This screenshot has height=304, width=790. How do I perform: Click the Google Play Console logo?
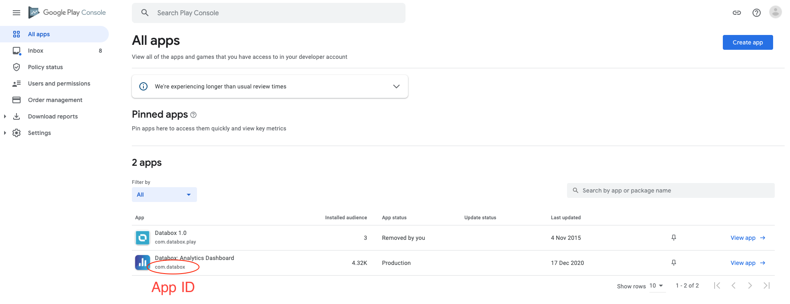67,13
